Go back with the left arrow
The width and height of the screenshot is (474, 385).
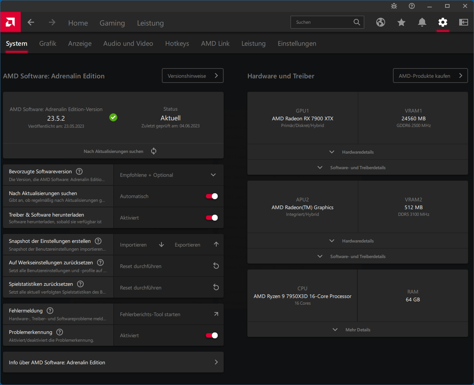click(x=31, y=22)
